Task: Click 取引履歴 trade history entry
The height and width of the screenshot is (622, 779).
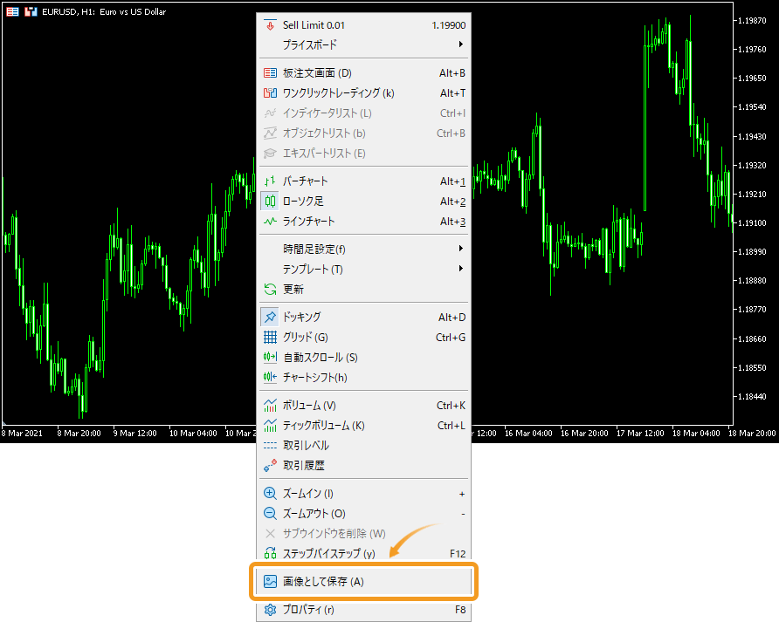Action: click(363, 466)
